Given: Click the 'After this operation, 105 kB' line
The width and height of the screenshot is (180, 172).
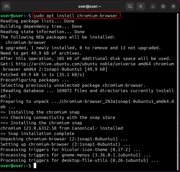Looking at the screenshot, I should click(86, 59).
